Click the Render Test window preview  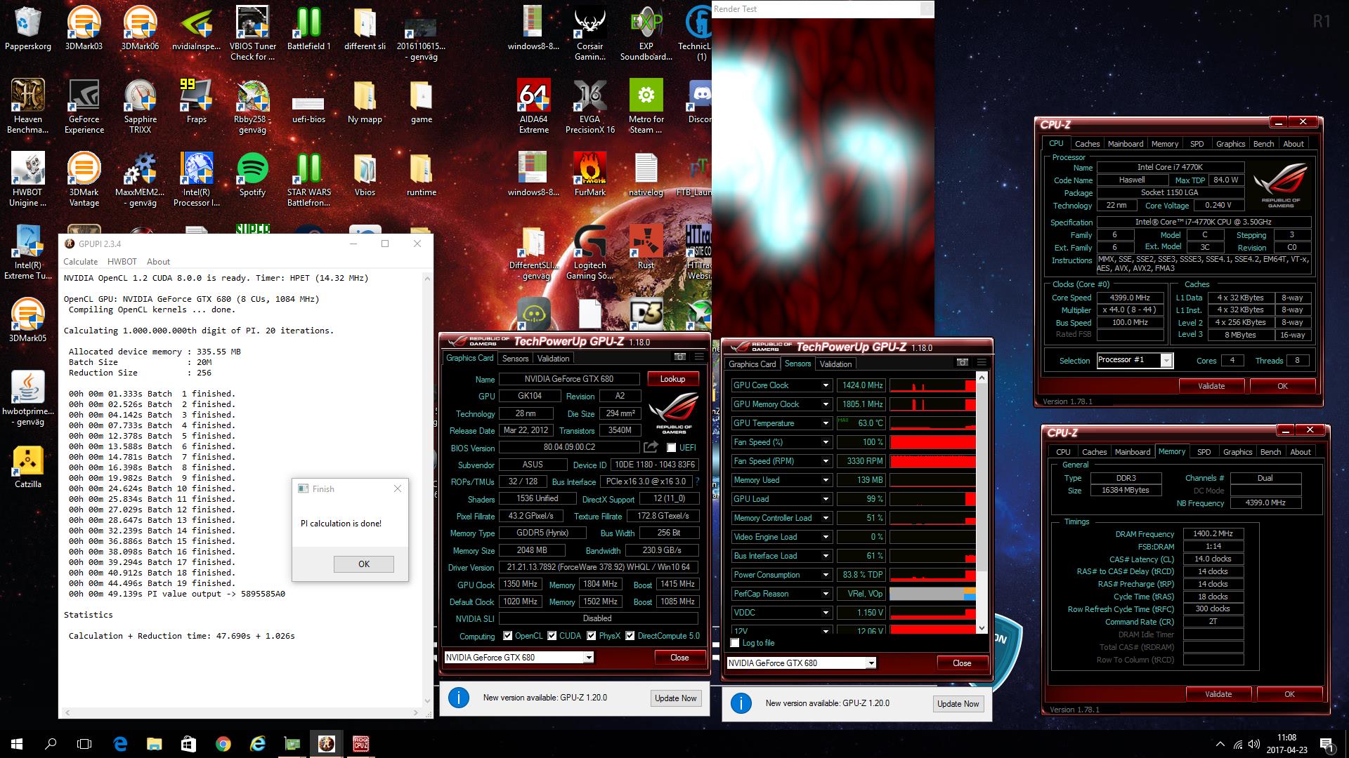pyautogui.click(x=823, y=175)
